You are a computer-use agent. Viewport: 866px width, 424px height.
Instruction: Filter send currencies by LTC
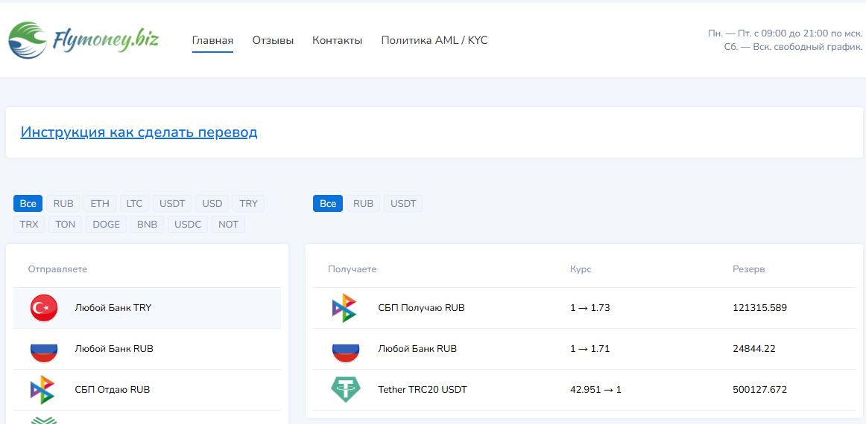click(134, 204)
